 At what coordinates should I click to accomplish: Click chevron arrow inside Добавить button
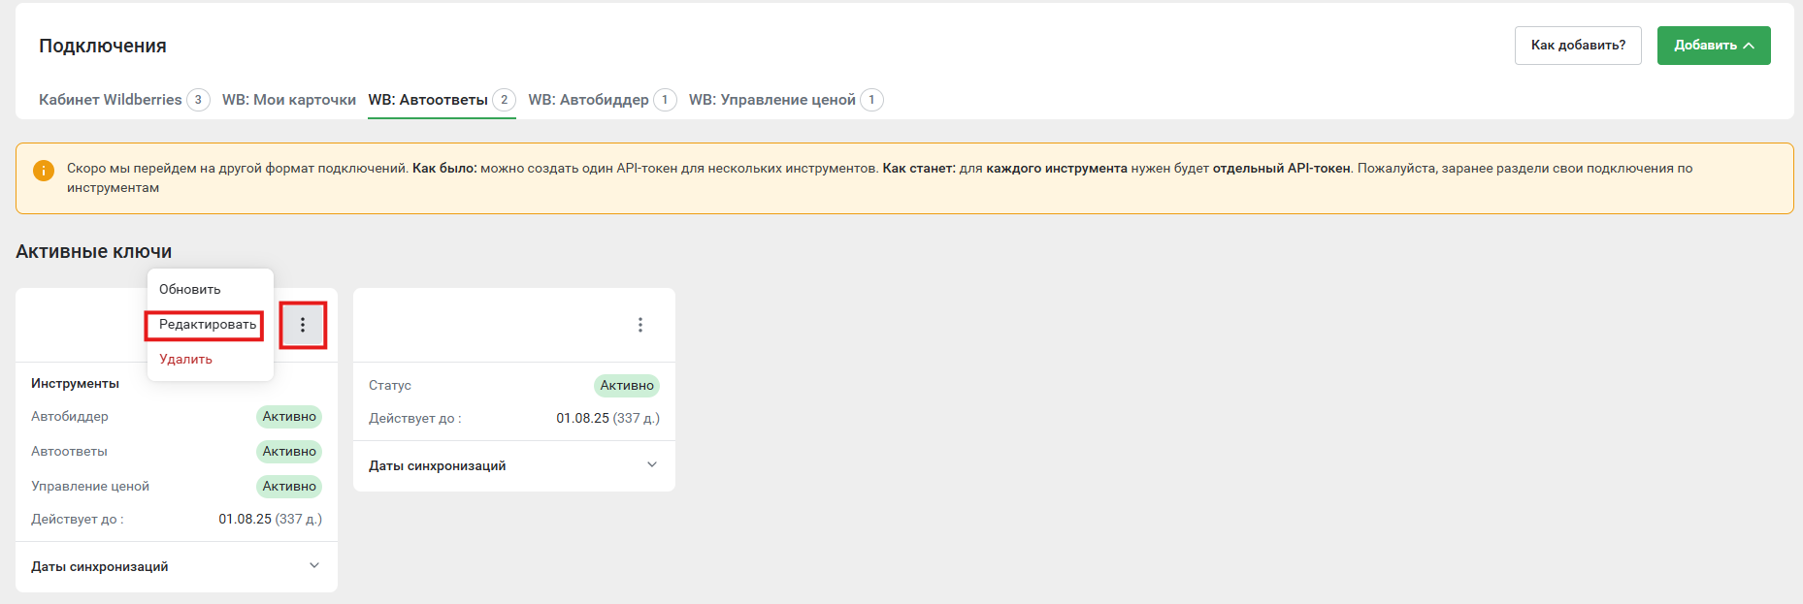1749,46
